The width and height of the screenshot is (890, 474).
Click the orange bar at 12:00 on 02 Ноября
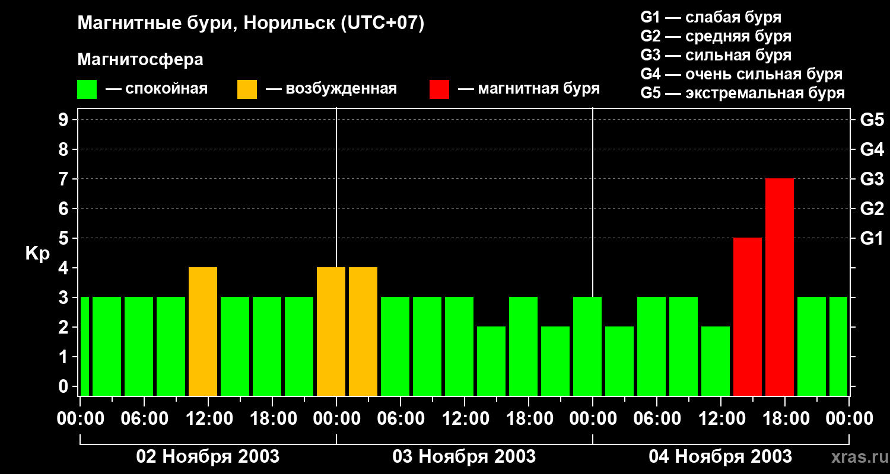203,332
